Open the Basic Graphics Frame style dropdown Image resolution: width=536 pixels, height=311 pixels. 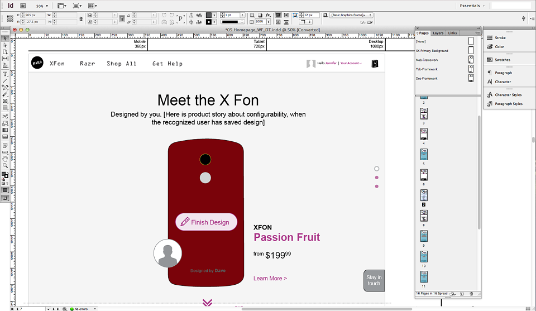(x=351, y=16)
